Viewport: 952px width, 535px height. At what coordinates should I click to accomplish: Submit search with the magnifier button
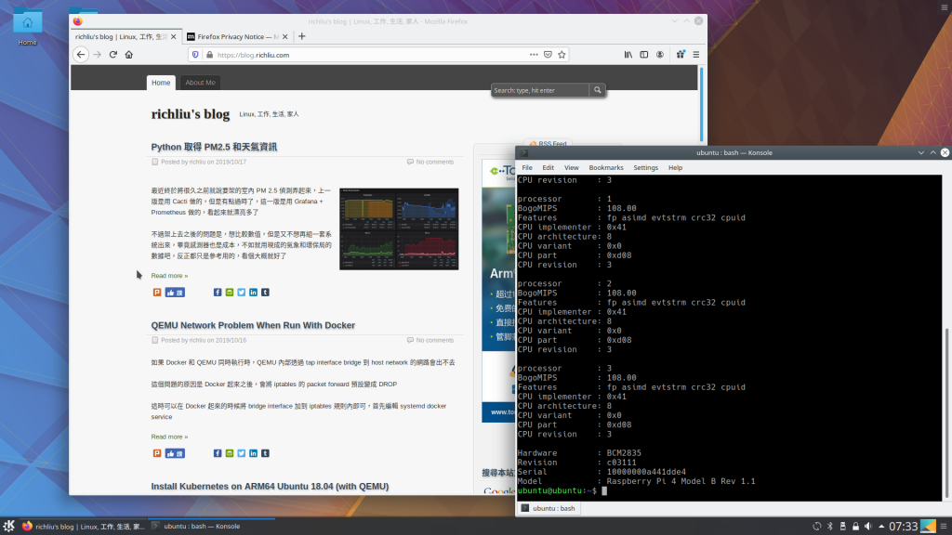tap(598, 90)
